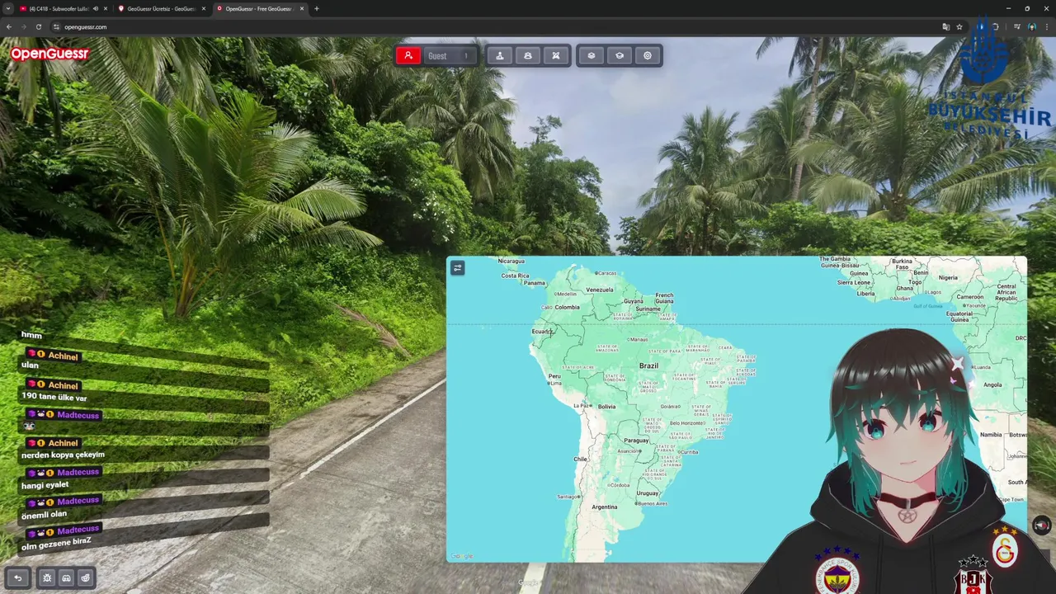
Task: Open the Chrome extensions puzzle icon
Action: coord(995,26)
